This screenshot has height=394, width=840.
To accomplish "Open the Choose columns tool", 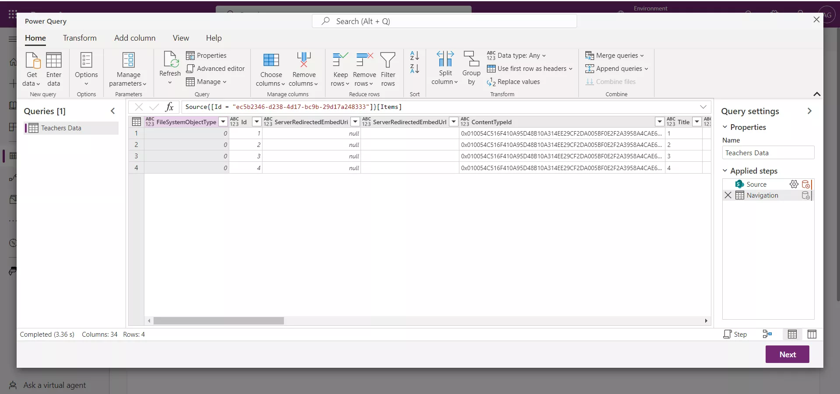I will point(270,69).
